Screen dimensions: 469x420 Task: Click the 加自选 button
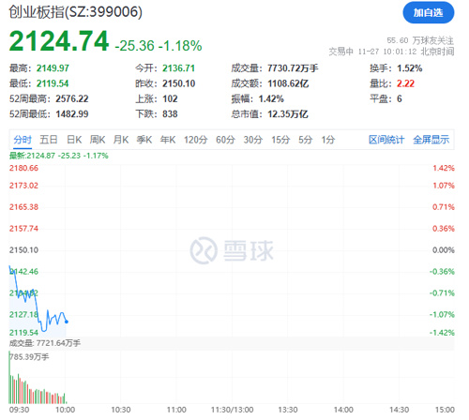click(x=428, y=13)
